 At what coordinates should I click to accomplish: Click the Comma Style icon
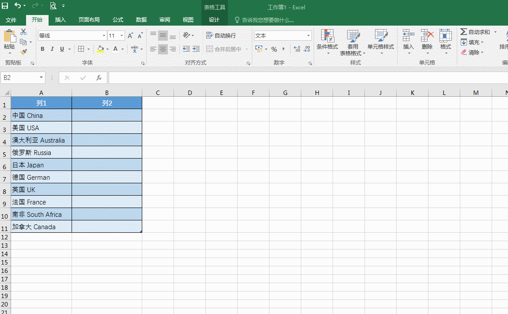point(284,49)
